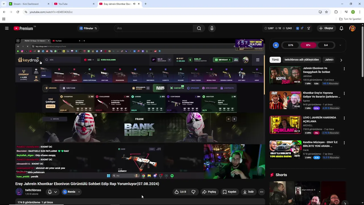Click the Paylaş share button
This screenshot has width=364, height=205.
pos(209,192)
